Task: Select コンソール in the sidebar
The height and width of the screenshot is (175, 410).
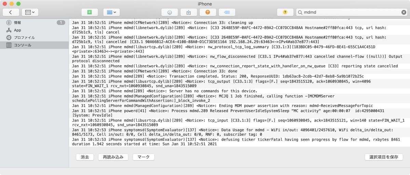Action: 34,45
